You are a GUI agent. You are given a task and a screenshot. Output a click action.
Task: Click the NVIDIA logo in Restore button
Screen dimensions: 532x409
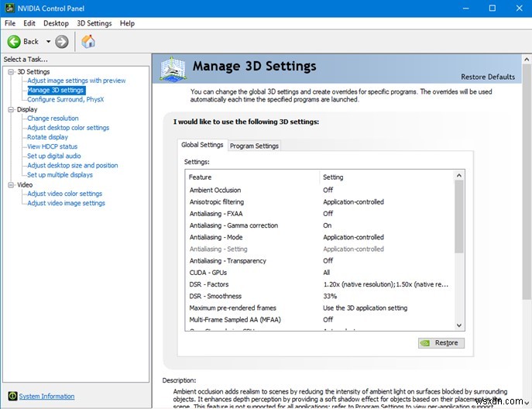click(x=425, y=342)
